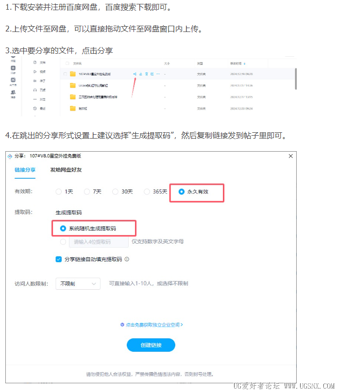The width and height of the screenshot is (337, 392).
Task: Click the 消息 contacts icon in the left sidebar
Action: click(13, 92)
